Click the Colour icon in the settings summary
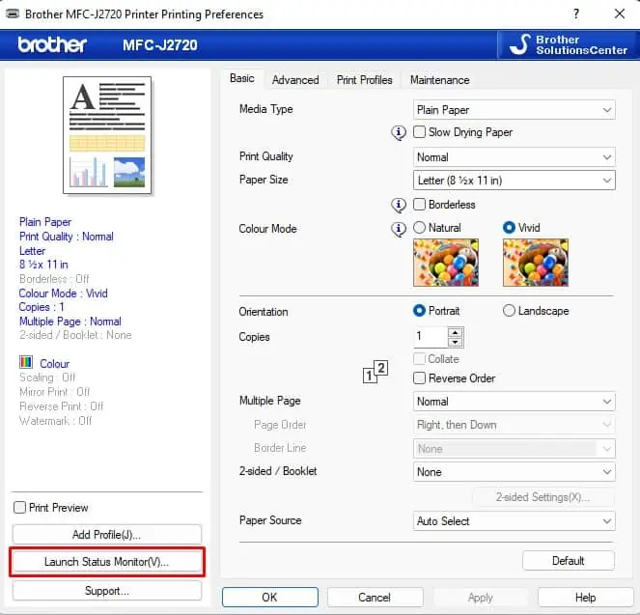The image size is (640, 615). (x=26, y=362)
